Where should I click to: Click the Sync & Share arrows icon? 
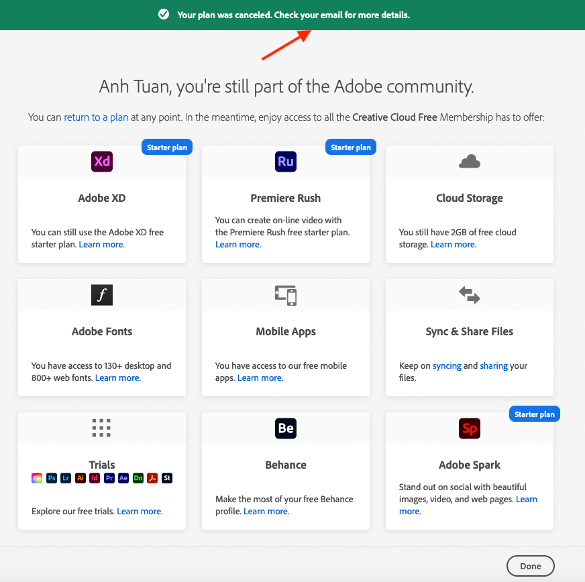(470, 295)
